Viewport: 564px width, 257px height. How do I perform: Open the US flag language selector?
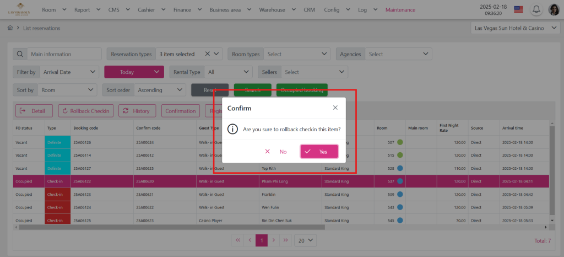point(518,9)
